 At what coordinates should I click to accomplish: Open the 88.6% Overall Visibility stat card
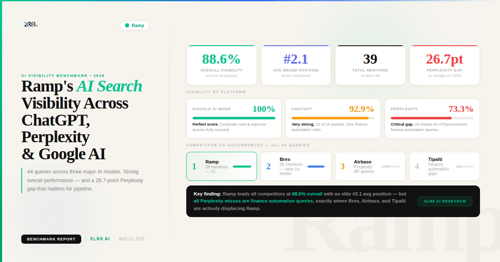(x=221, y=65)
